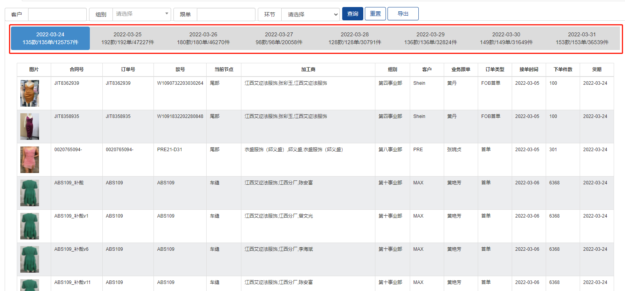Screen dimensions: 625x291
Task: Click the 查询 search button
Action: (x=352, y=14)
